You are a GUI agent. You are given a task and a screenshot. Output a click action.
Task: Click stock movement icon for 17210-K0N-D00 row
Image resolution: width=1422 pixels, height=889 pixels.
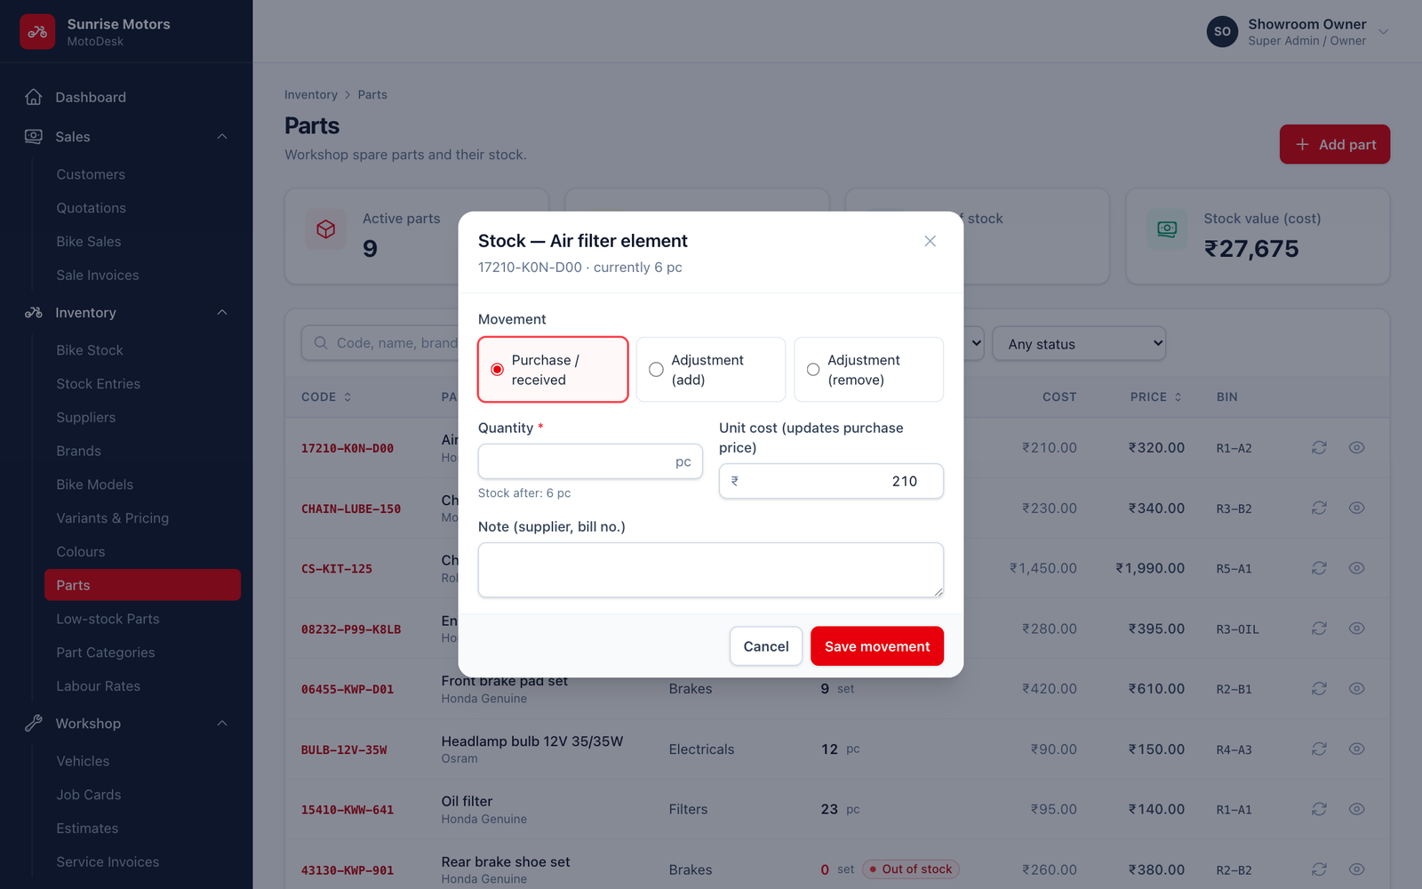pos(1319,447)
